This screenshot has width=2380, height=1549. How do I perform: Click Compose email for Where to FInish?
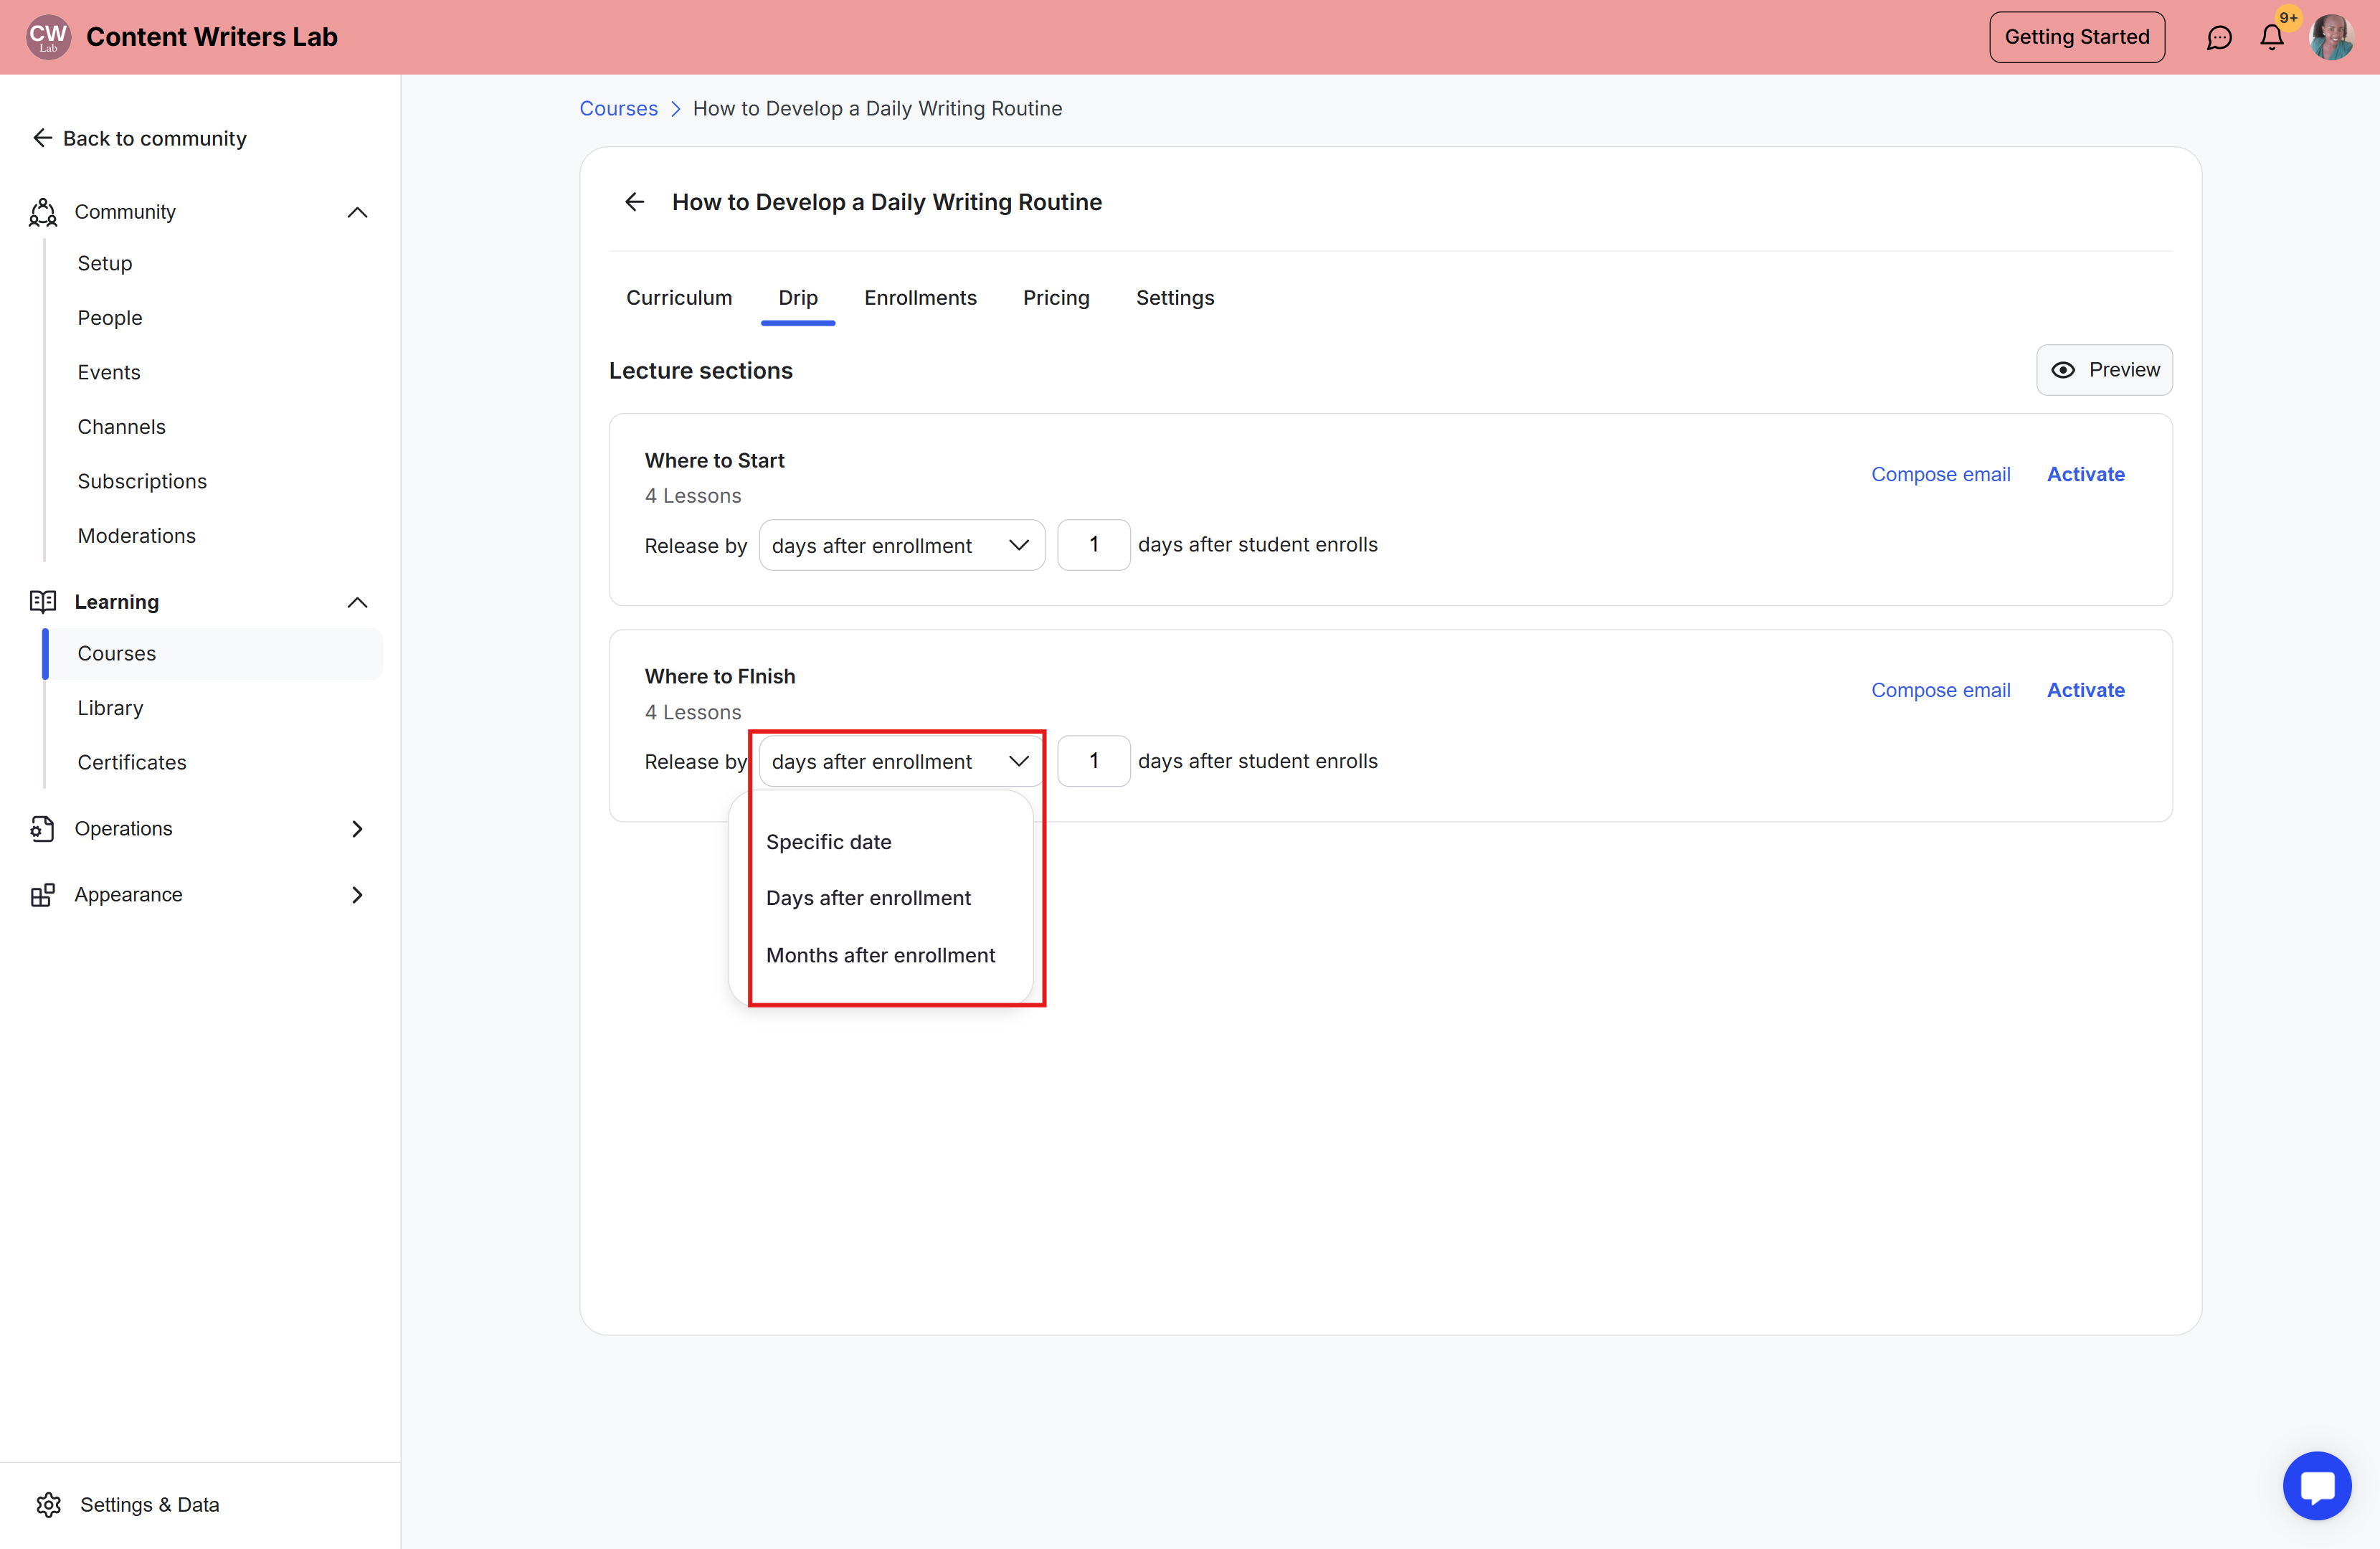pos(1940,690)
